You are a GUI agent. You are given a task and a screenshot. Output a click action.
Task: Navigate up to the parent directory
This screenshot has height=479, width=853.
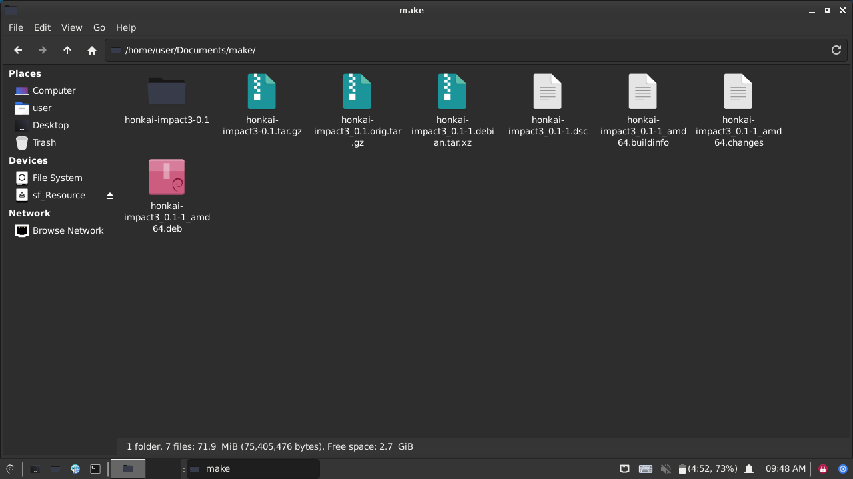tap(67, 50)
